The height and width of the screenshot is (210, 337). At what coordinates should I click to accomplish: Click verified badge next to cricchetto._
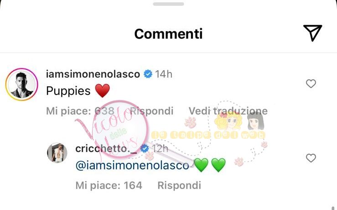145,148
